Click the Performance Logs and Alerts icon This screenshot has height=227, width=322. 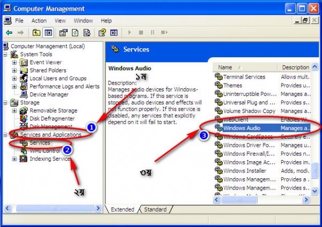[24, 86]
